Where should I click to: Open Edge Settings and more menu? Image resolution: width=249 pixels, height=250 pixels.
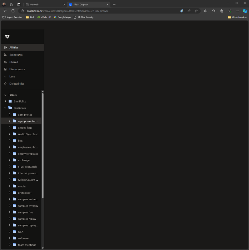coord(237,11)
